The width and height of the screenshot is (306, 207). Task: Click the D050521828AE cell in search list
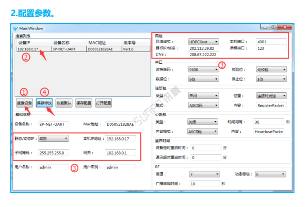point(104,49)
